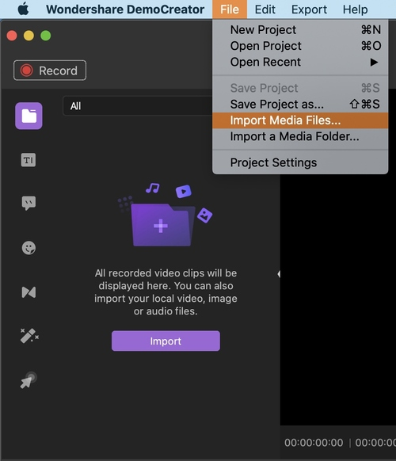
Task: Click the purple Import button
Action: point(166,341)
